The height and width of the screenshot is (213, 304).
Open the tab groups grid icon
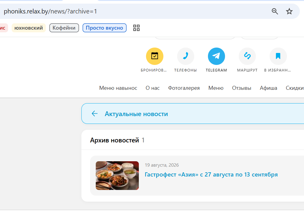pyautogui.click(x=136, y=28)
